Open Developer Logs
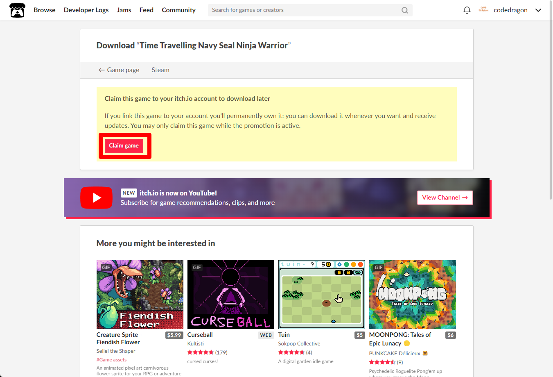 pos(86,10)
